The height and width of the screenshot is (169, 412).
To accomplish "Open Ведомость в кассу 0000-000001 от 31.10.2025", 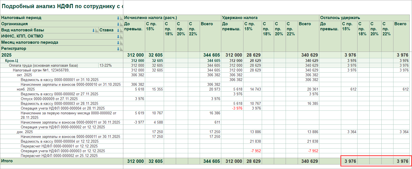I will point(60,80).
